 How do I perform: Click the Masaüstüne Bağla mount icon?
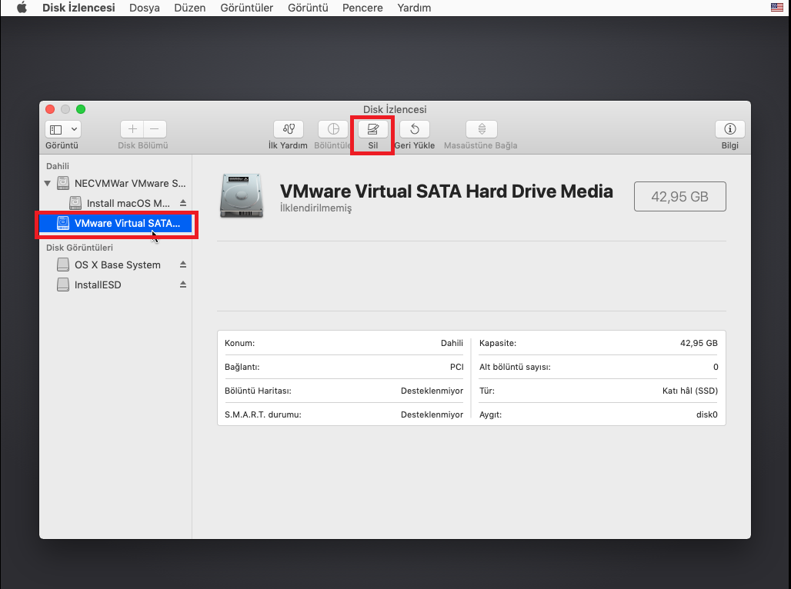pyautogui.click(x=482, y=129)
